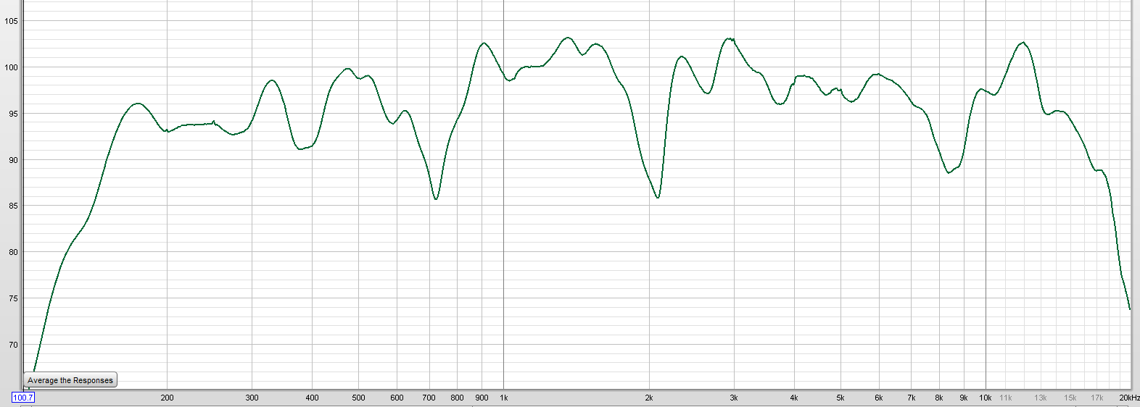Click the 600 frequency axis label
The width and height of the screenshot is (1140, 407).
(x=397, y=398)
